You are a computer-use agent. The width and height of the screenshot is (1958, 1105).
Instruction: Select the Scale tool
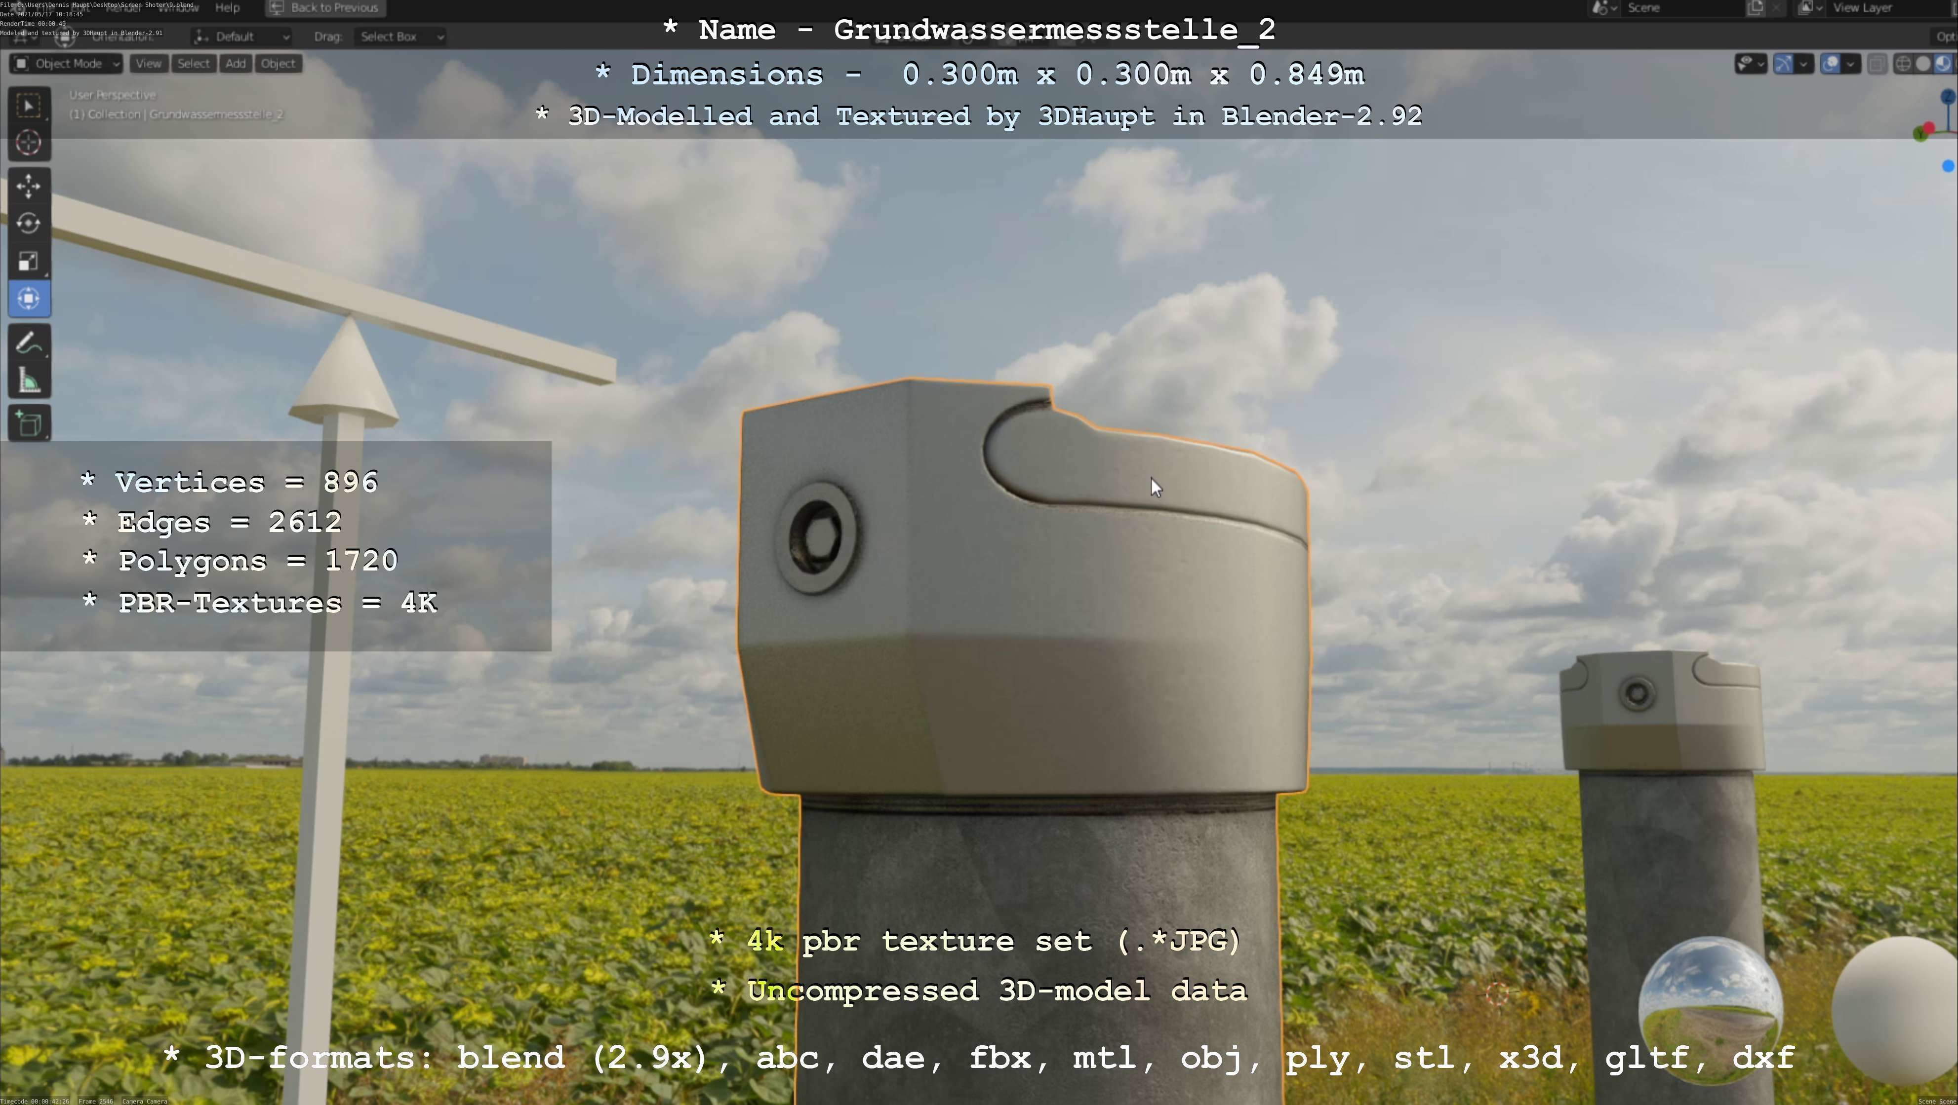point(29,261)
